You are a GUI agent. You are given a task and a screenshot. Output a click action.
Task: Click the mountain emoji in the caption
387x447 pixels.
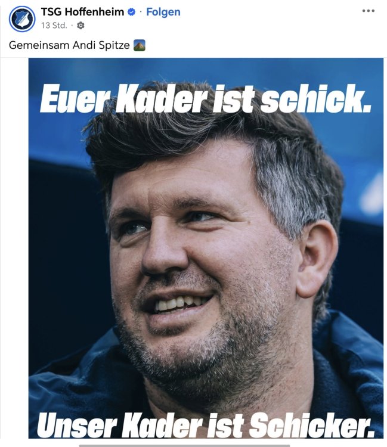click(x=140, y=45)
